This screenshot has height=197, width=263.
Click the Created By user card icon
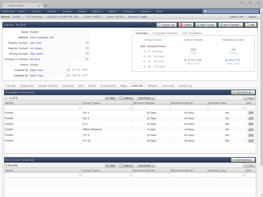(x=68, y=70)
